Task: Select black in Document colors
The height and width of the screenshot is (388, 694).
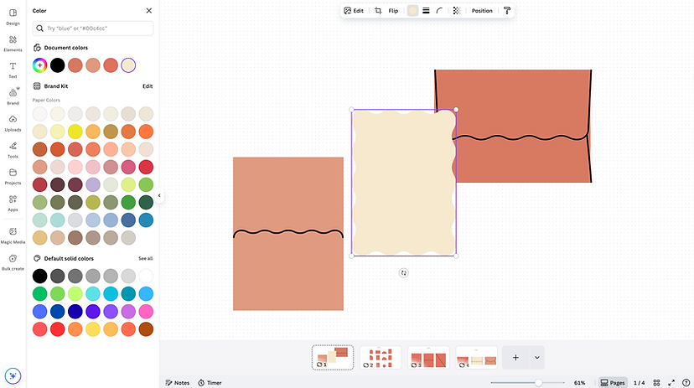Action: click(58, 65)
